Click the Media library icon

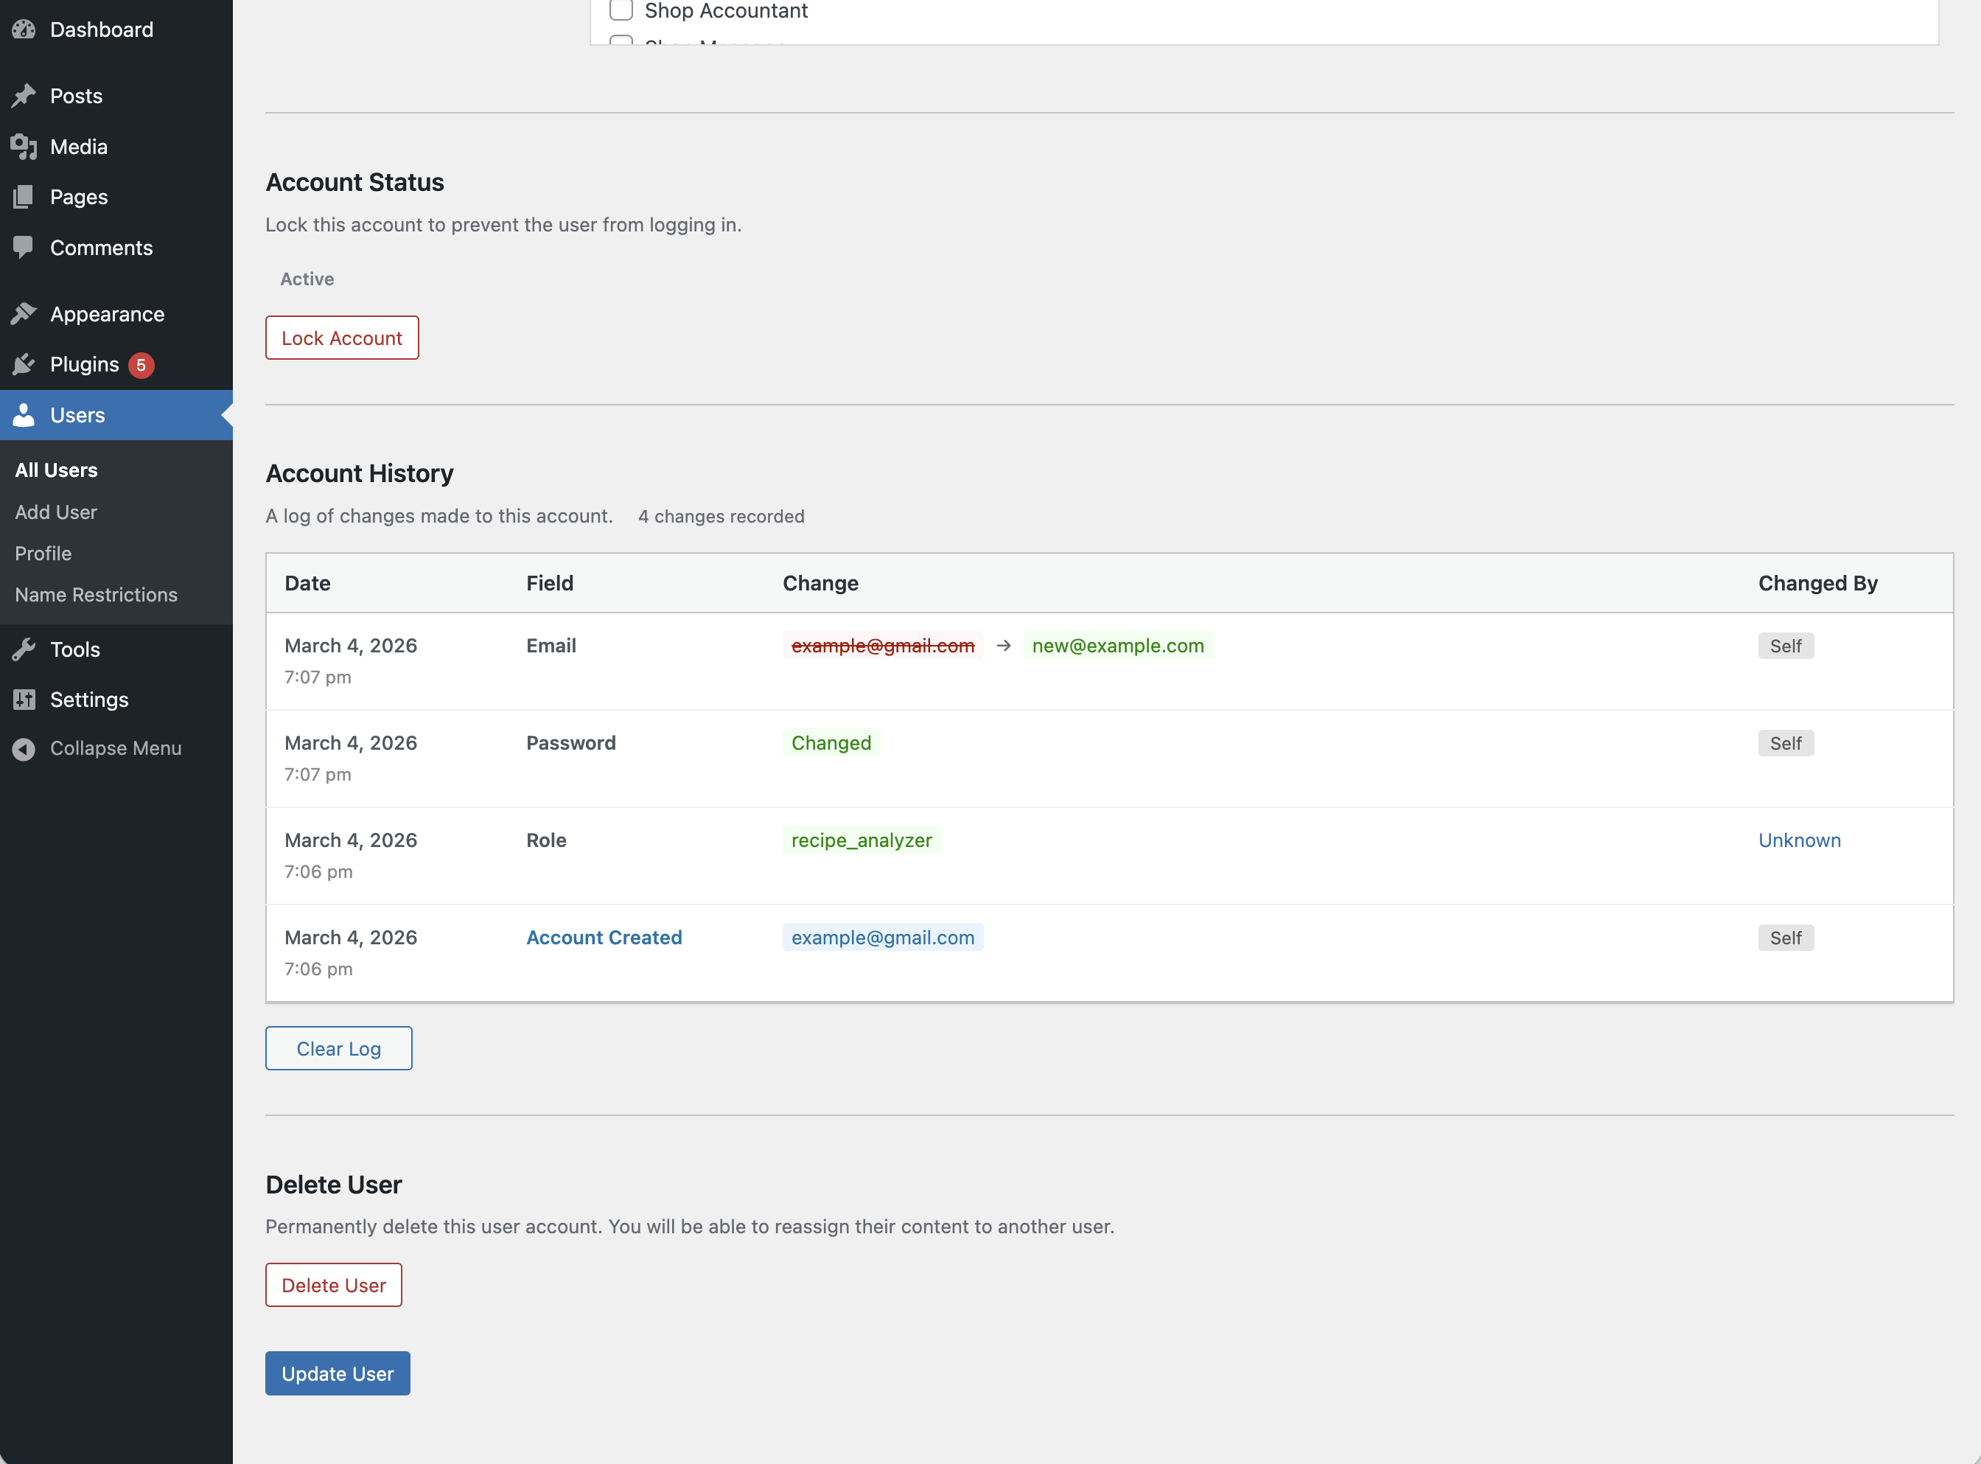click(x=24, y=146)
